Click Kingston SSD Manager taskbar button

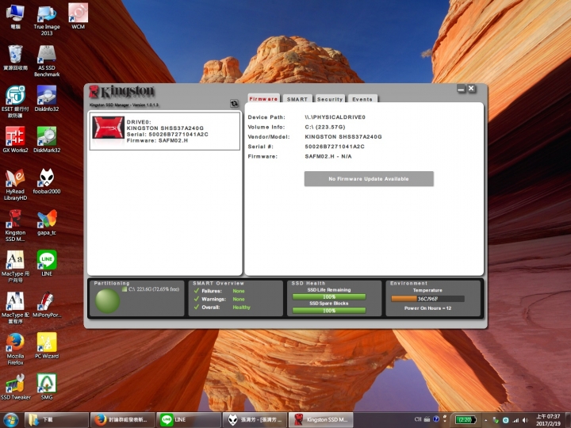(x=320, y=419)
